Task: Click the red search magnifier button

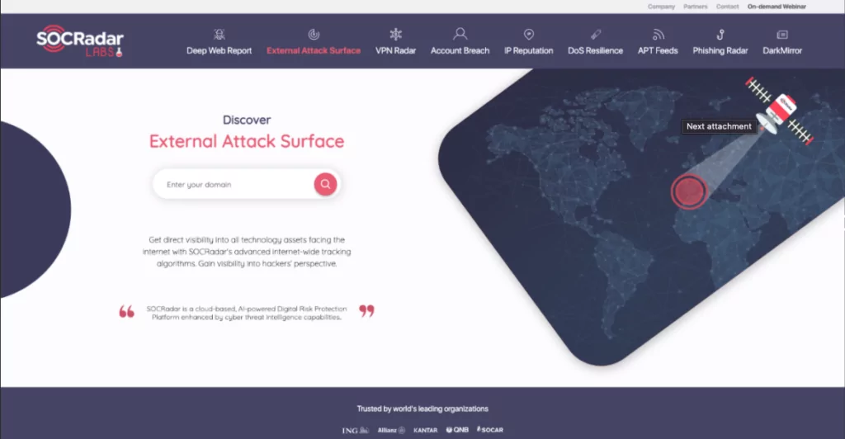Action: (x=325, y=184)
